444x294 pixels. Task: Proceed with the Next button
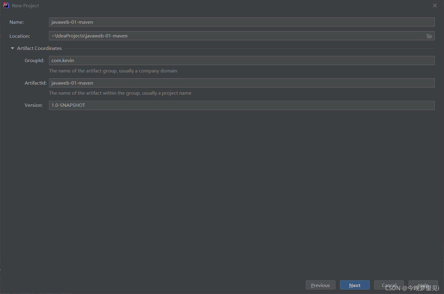pos(355,285)
